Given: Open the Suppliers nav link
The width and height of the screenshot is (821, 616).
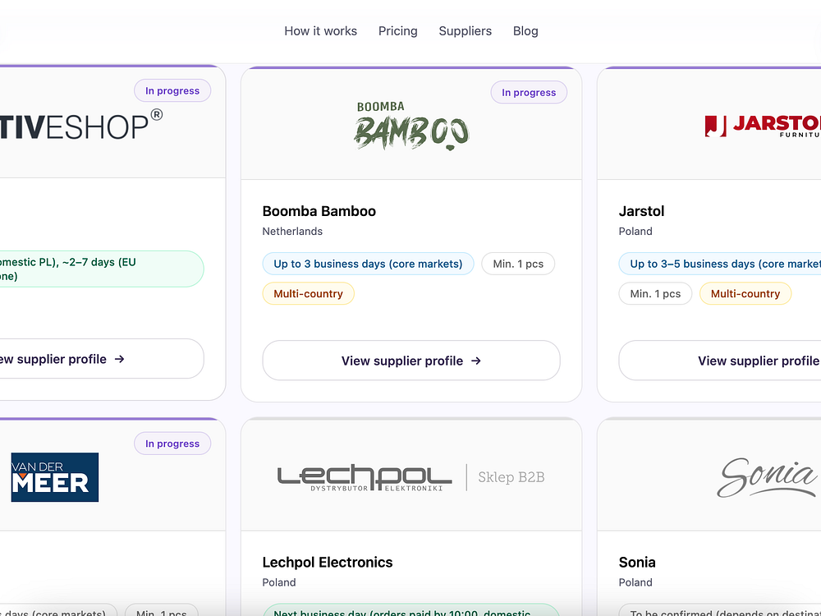Looking at the screenshot, I should (465, 31).
